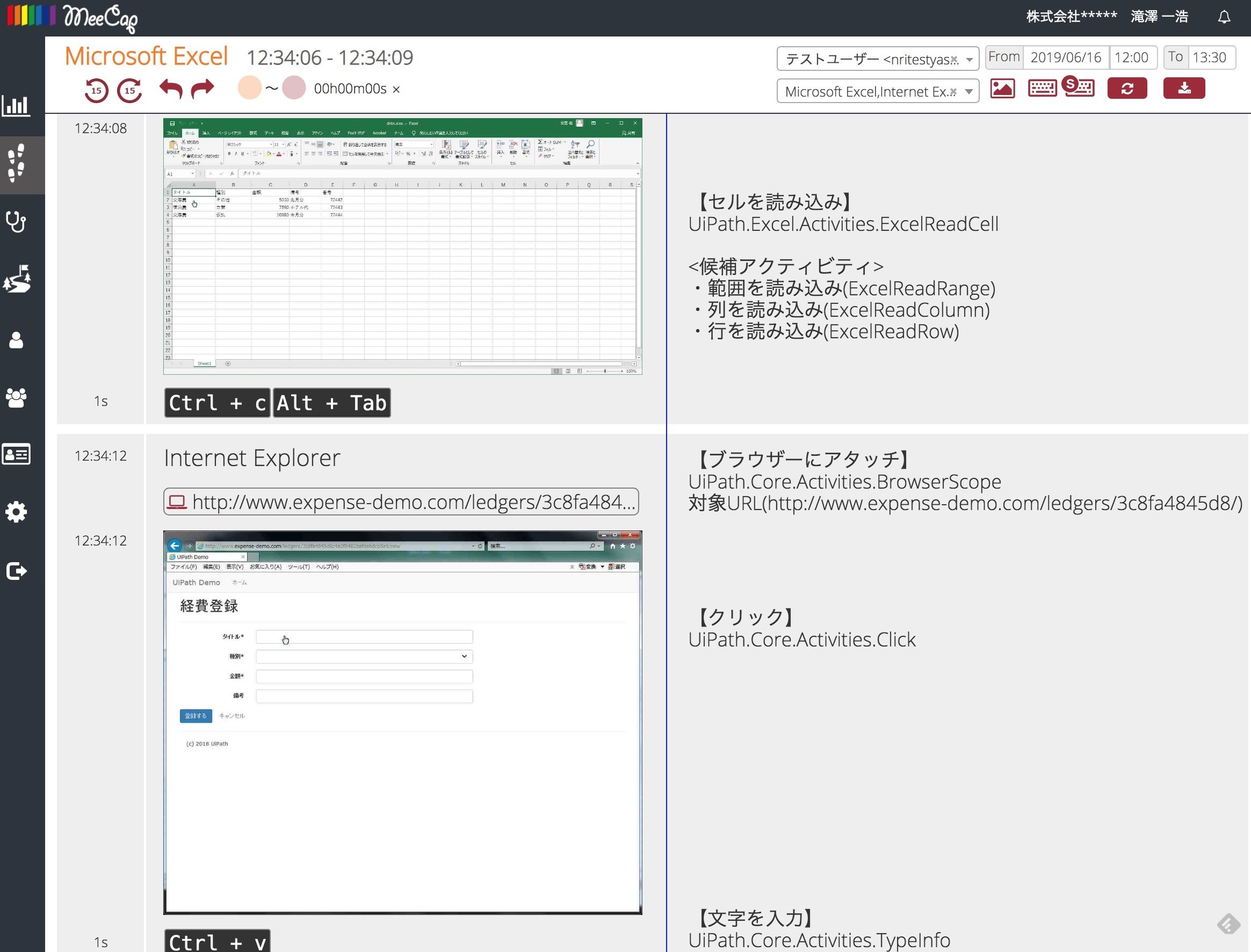1251x952 pixels.
Task: Click the Internet Explorer heading
Action: [x=252, y=458]
